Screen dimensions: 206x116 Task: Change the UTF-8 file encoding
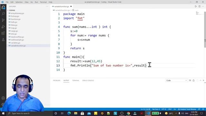(x=164, y=109)
